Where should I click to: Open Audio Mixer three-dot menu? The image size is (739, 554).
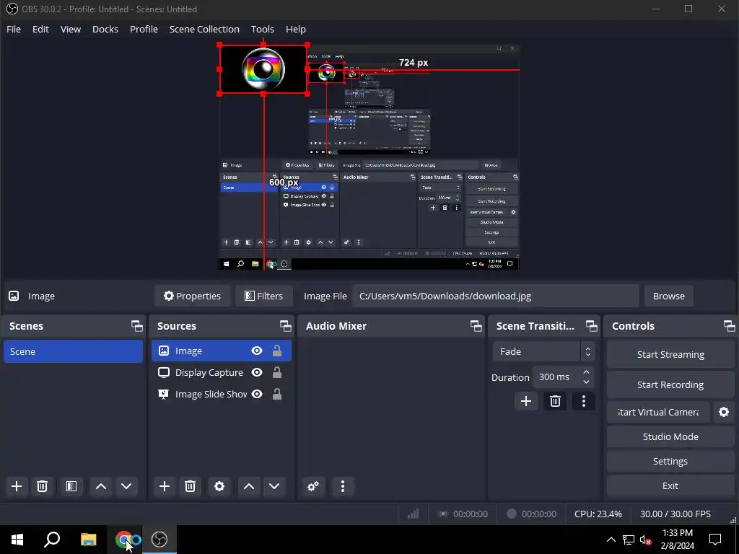pos(343,486)
